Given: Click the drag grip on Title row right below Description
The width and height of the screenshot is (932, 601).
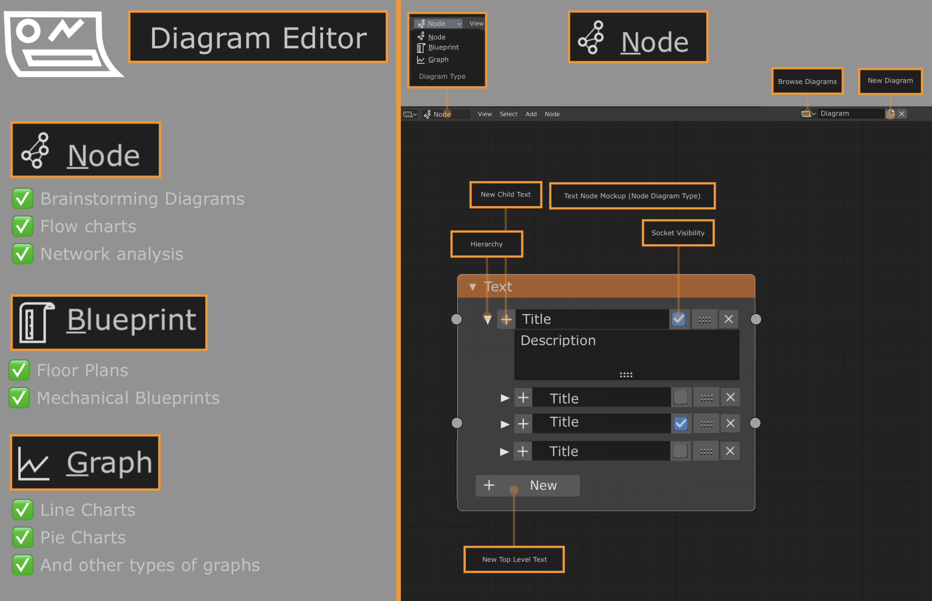Looking at the screenshot, I should (706, 398).
